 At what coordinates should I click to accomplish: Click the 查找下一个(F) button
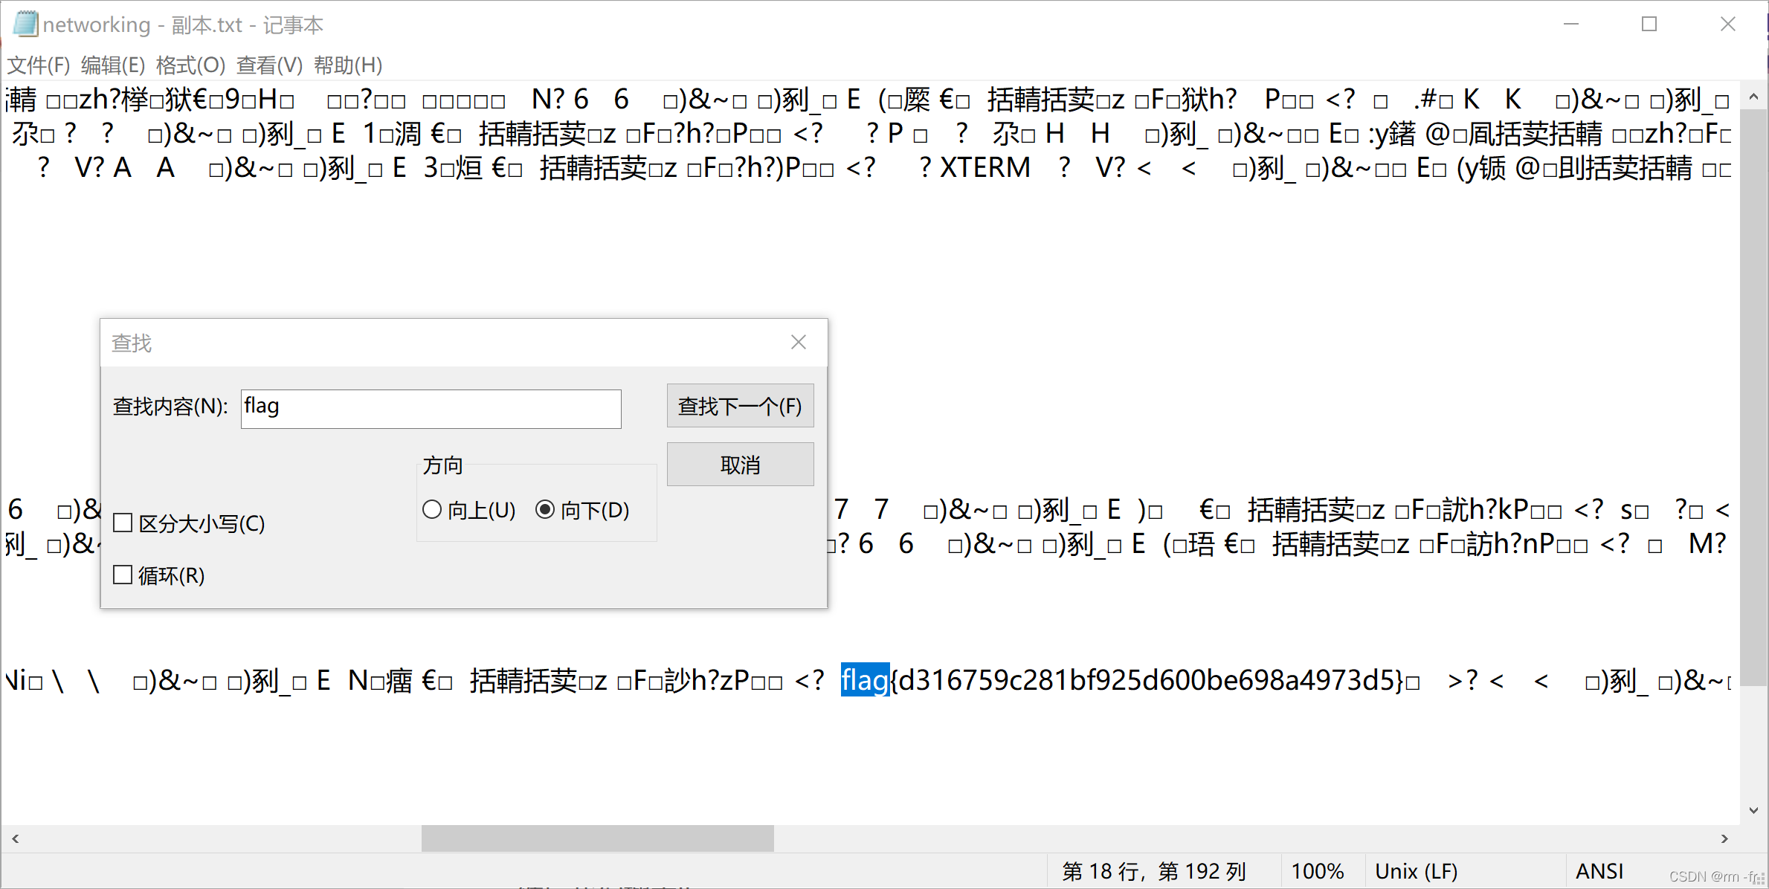click(x=740, y=406)
